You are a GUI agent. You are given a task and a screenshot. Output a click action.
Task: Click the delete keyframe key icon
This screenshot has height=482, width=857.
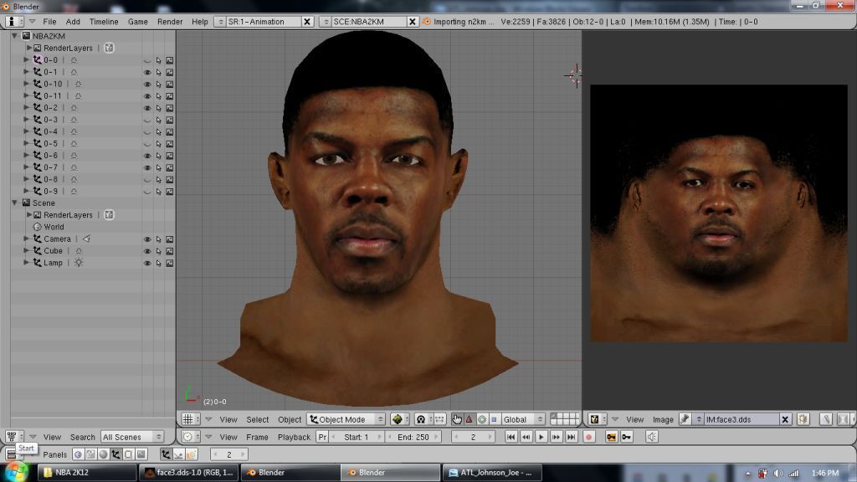626,437
